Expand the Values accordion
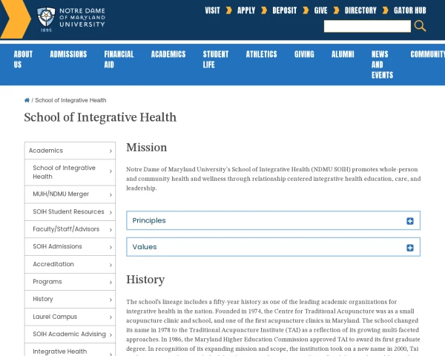445x356 pixels. pos(273,247)
